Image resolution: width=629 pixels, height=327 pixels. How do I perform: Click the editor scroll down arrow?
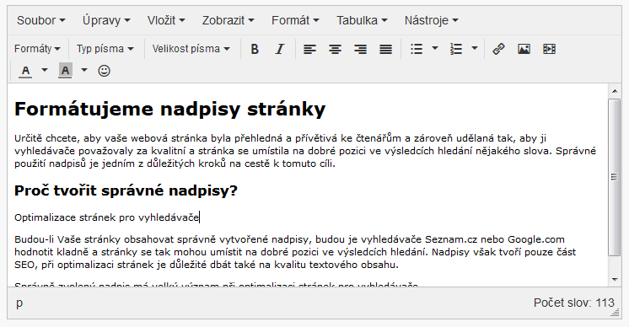(x=615, y=279)
